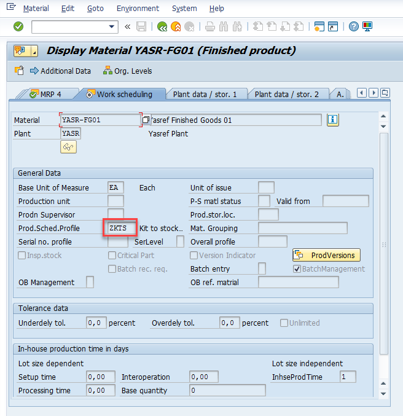
Task: Click the InhseProdTime field
Action: [x=348, y=377]
